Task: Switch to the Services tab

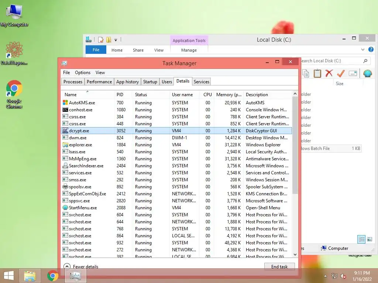Action: tap(201, 81)
